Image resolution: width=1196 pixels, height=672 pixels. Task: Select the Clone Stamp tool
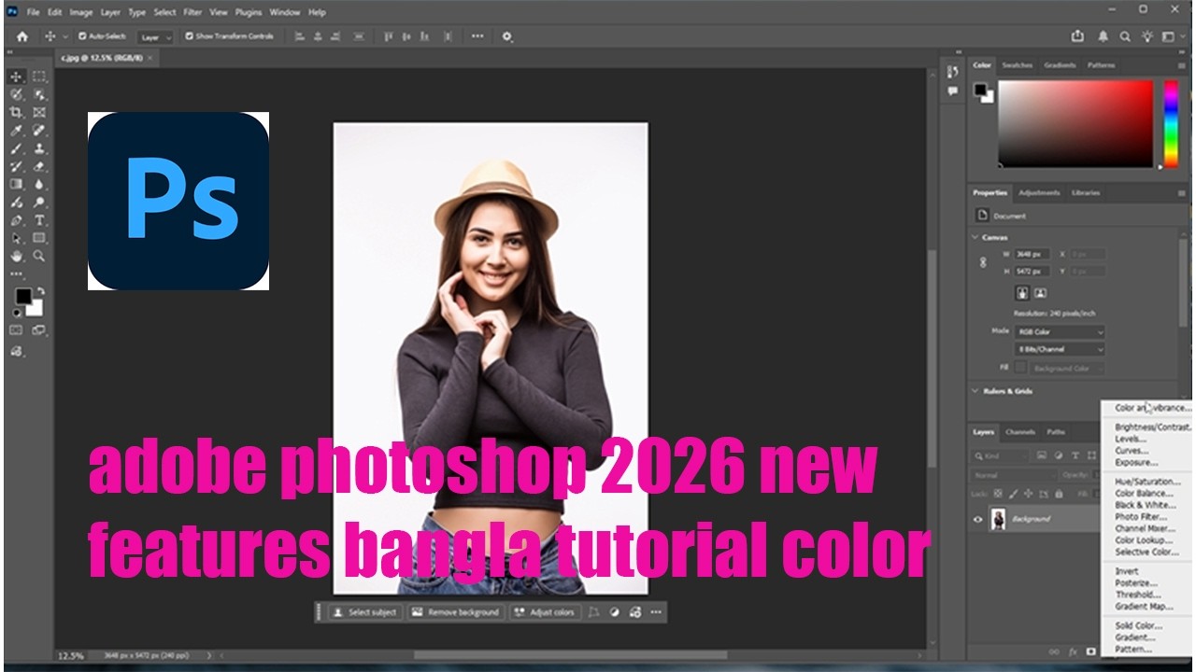39,148
